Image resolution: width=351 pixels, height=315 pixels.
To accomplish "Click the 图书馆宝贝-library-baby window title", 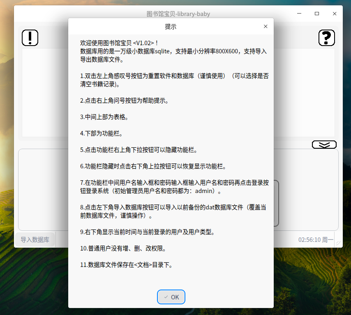I will [x=178, y=14].
